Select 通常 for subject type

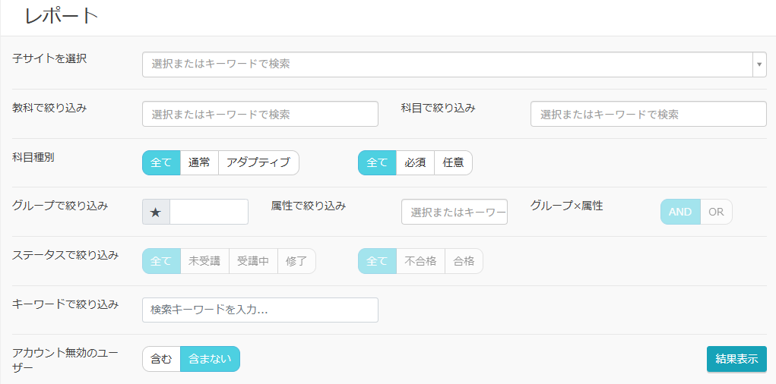click(199, 163)
